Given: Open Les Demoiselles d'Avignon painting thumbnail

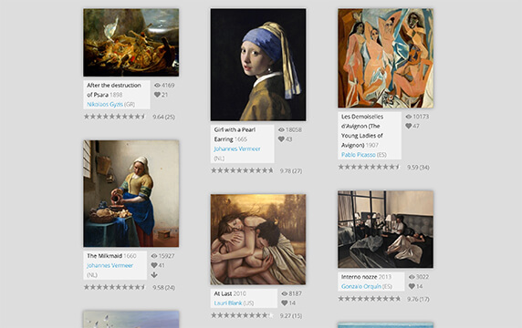Looking at the screenshot, I should [385, 58].
